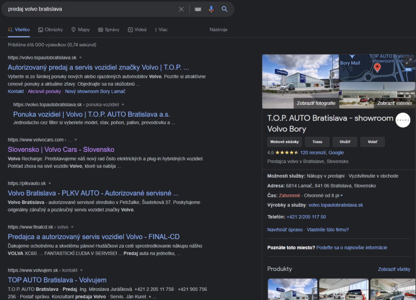Open second product thumbnail with car interior showroom
The width and height of the screenshot is (416, 300).
coord(344,289)
